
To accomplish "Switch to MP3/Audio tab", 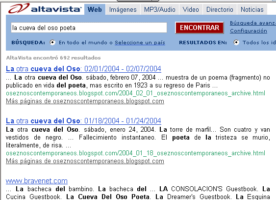I will tap(160, 9).
